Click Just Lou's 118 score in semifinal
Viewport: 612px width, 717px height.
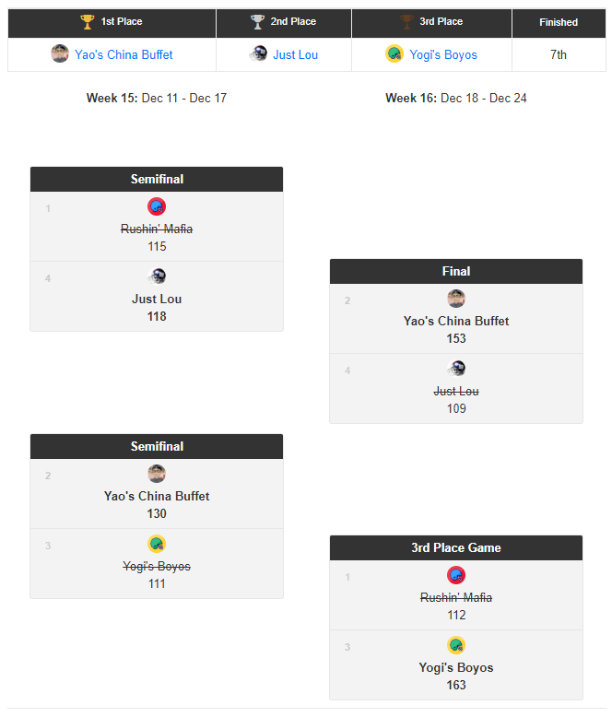pos(157,316)
